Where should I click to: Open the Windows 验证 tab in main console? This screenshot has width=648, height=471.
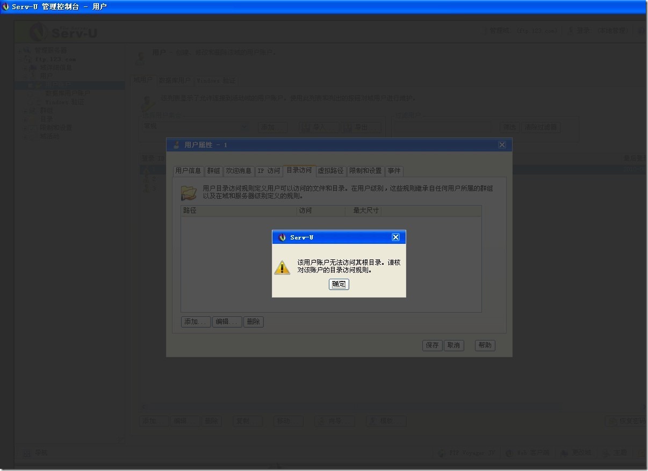coord(216,81)
